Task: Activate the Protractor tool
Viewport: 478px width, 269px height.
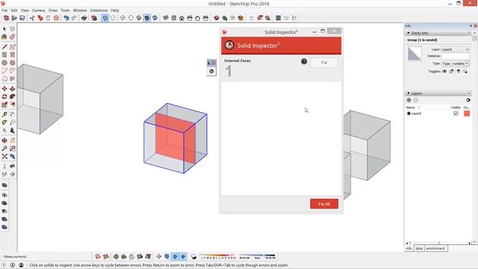Action: click(4, 123)
